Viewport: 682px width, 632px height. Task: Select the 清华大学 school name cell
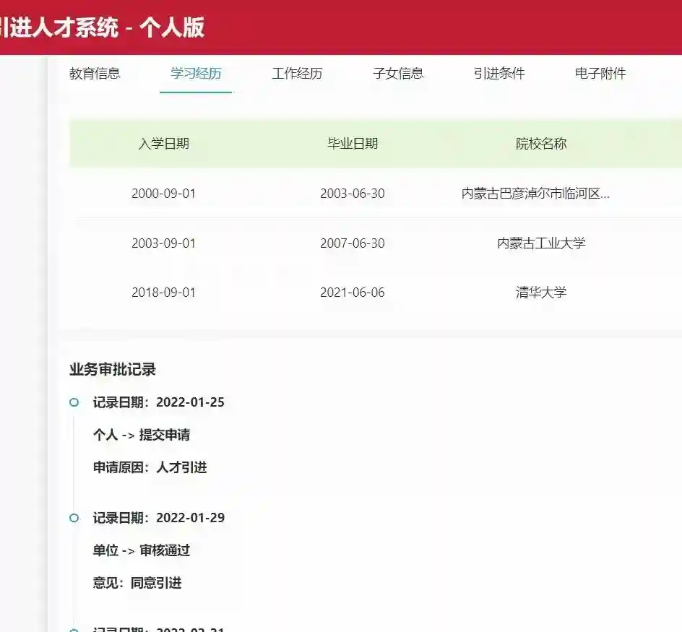tap(541, 293)
